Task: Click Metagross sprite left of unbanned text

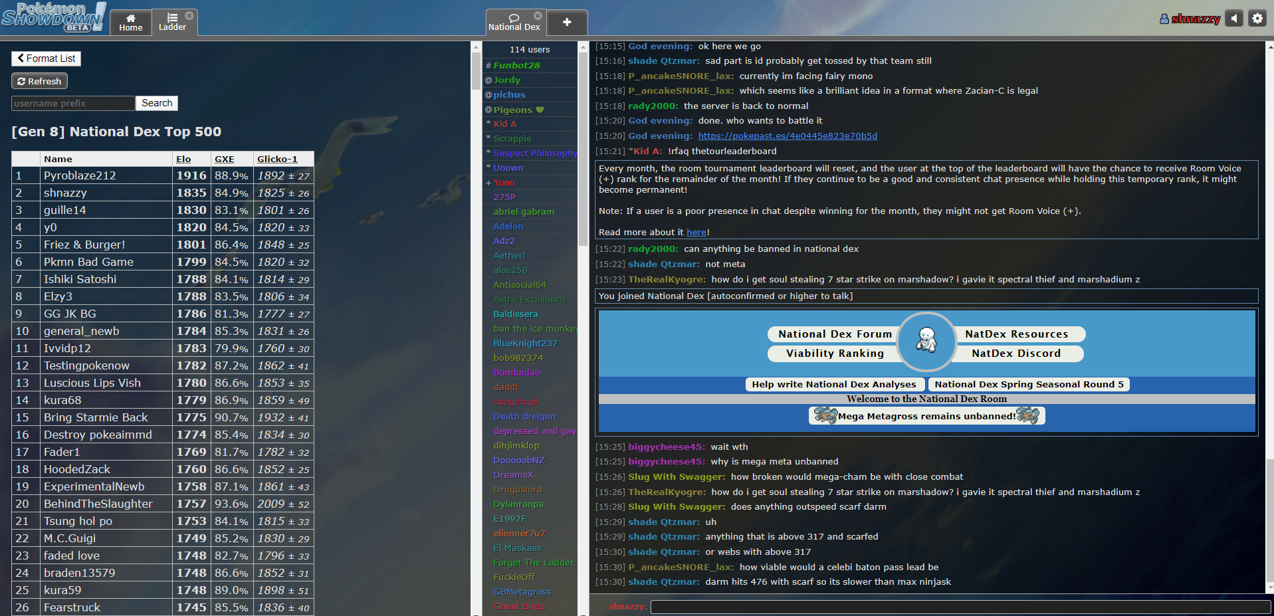Action: pos(825,416)
